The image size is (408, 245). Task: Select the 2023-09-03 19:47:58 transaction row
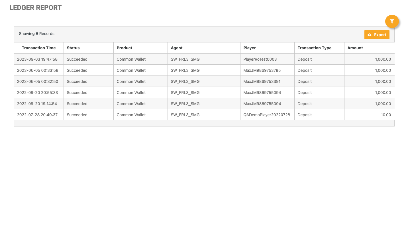coord(37,59)
